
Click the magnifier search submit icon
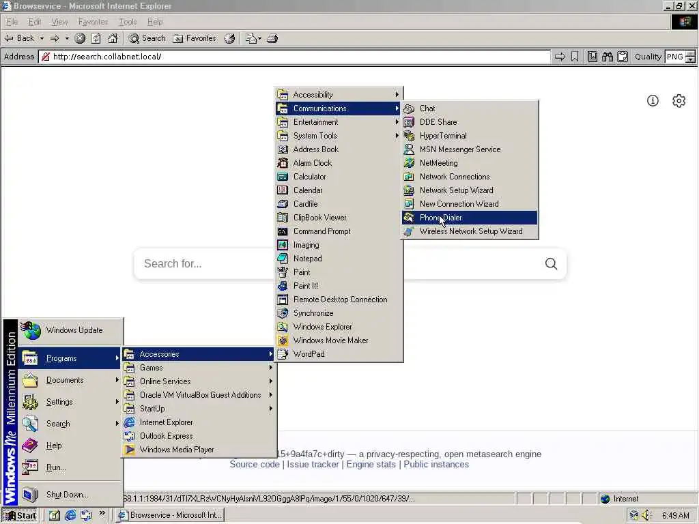pos(551,264)
